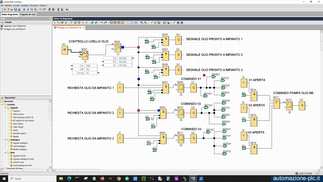
Task: Click the new diagram icon in main toolbar
Action: pyautogui.click(x=2, y=9)
